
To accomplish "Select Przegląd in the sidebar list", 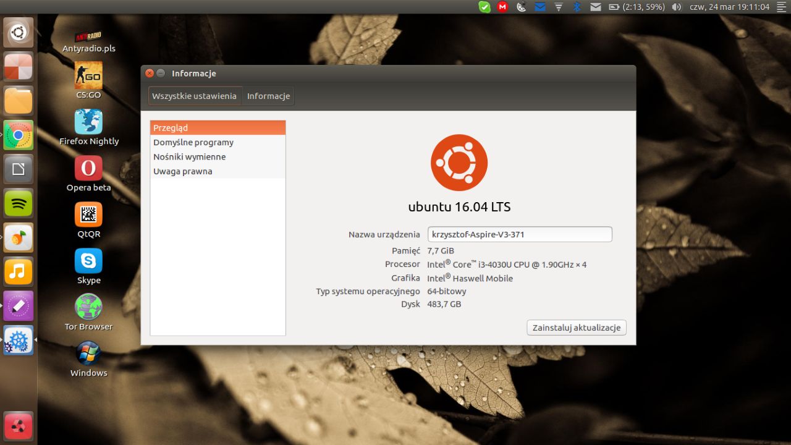I will click(218, 128).
